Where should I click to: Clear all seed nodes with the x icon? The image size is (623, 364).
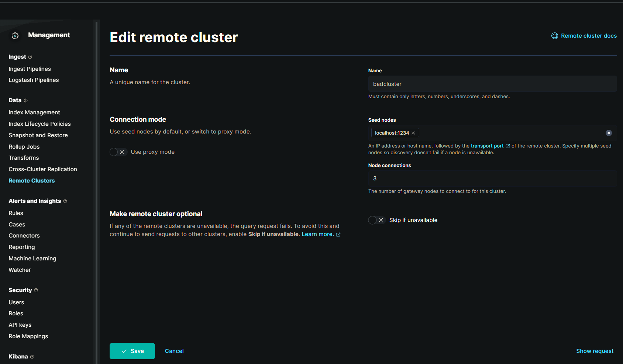(609, 133)
